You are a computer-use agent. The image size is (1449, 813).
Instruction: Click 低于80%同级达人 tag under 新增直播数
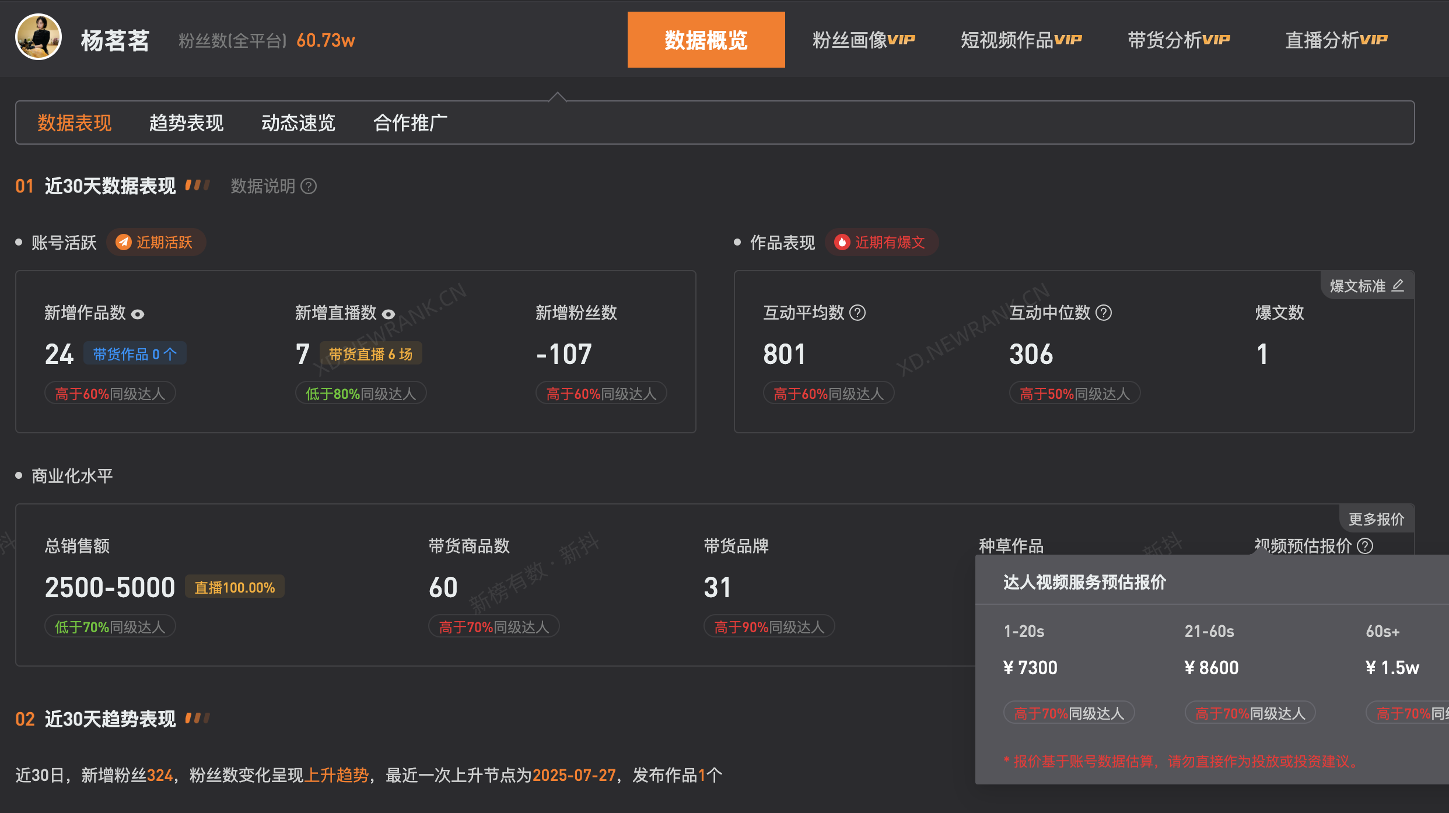coord(360,394)
